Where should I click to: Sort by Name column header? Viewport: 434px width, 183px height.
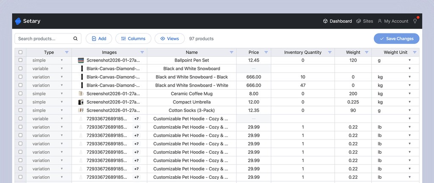point(192,52)
